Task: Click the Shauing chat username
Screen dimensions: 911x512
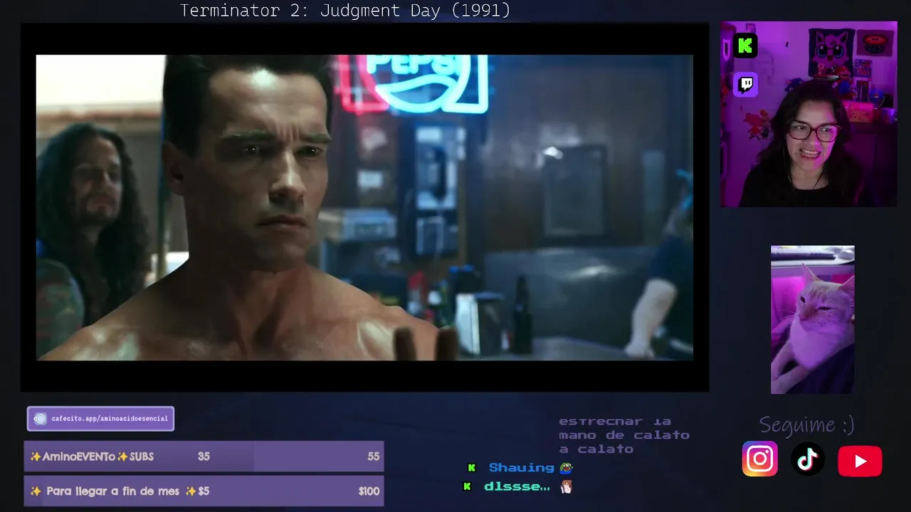Action: coord(521,468)
